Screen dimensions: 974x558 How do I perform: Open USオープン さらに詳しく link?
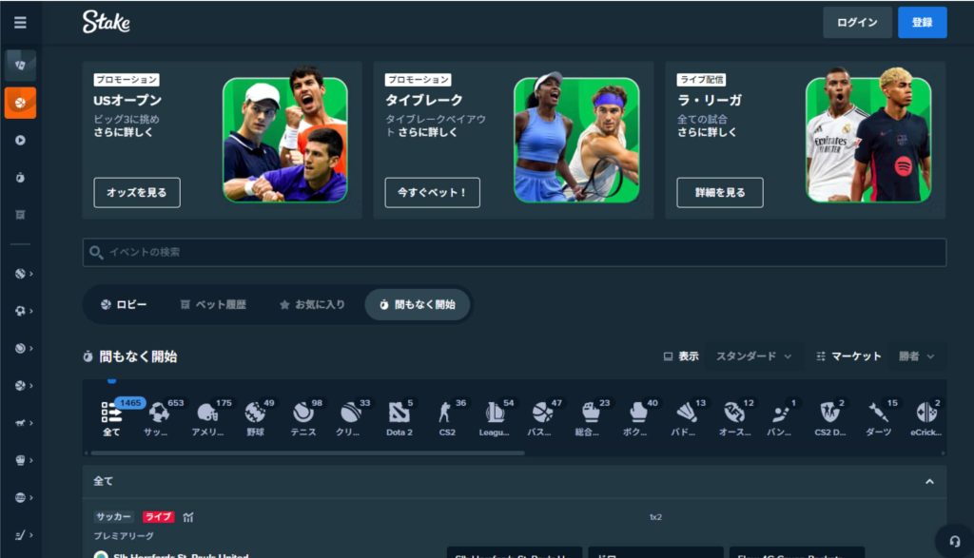point(123,132)
